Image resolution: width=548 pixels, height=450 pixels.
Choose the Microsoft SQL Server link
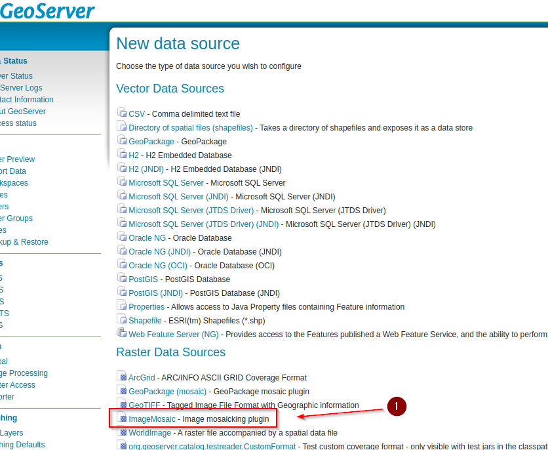pyautogui.click(x=166, y=183)
